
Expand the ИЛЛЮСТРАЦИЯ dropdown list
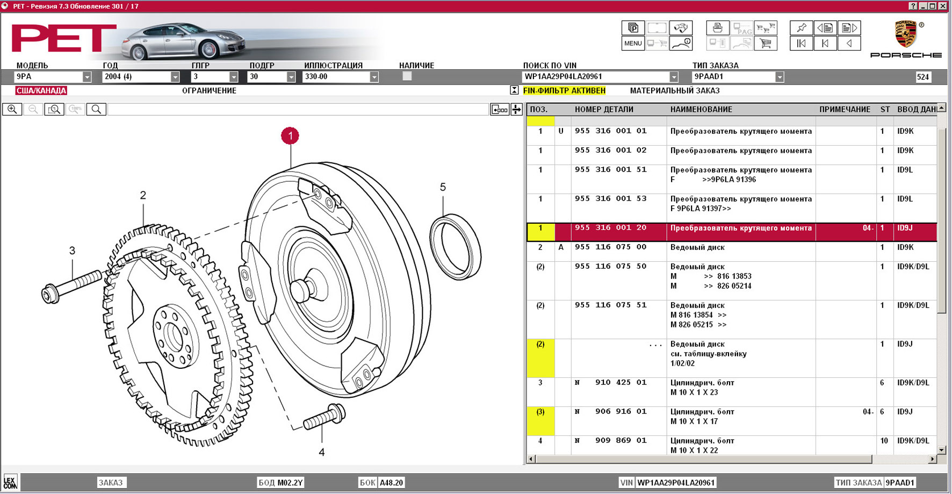point(374,77)
